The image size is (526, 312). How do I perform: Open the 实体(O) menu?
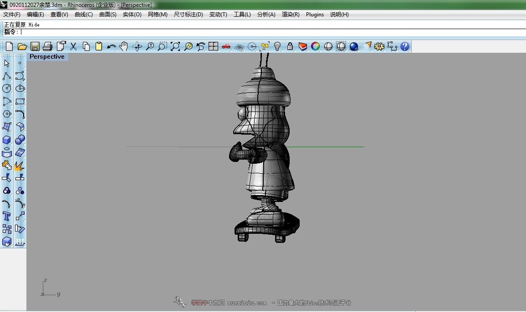point(132,15)
